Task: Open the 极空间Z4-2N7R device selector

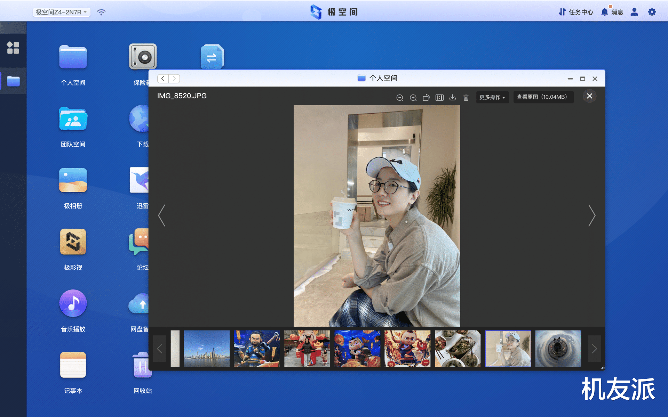Action: [62, 12]
